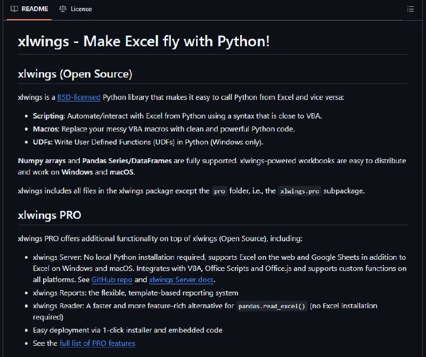Viewport: 426px width, 357px height.
Task: Open the BSD-licensed link
Action: tap(79, 97)
